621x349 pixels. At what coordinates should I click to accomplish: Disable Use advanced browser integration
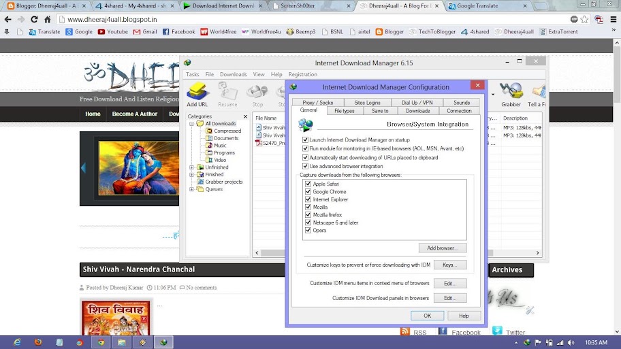click(305, 166)
